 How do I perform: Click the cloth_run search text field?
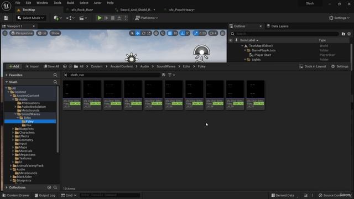[x=114, y=75]
